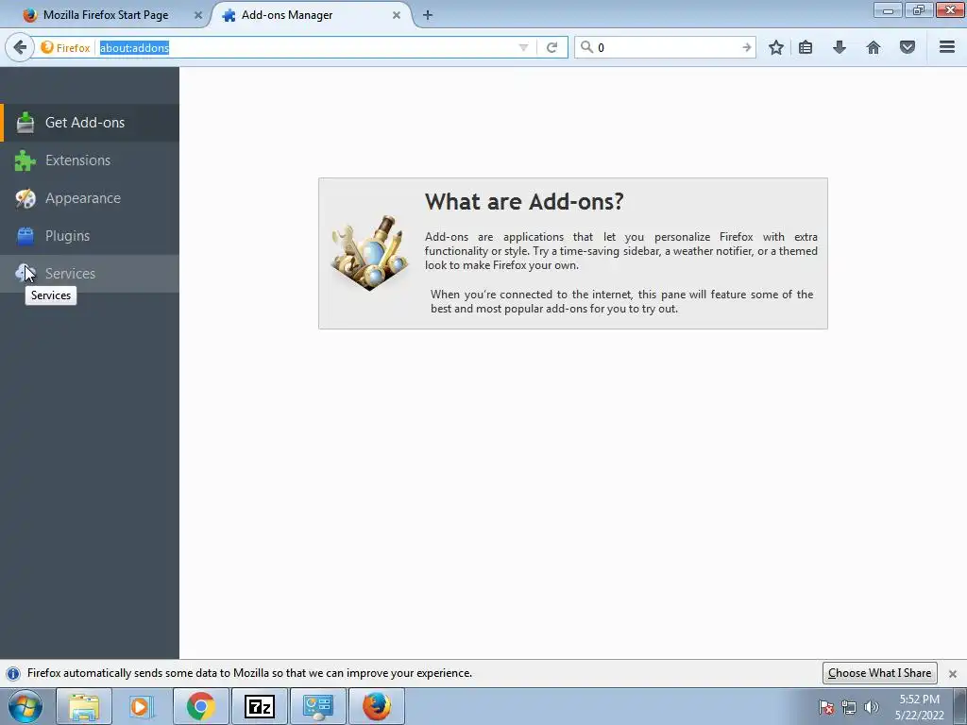Click the What are Add-ons? heading

(x=524, y=202)
